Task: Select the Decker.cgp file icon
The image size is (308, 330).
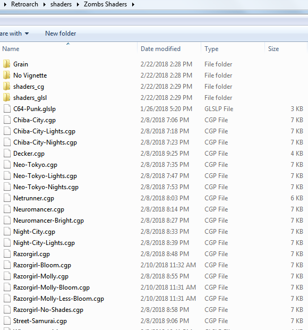Action: click(x=7, y=153)
